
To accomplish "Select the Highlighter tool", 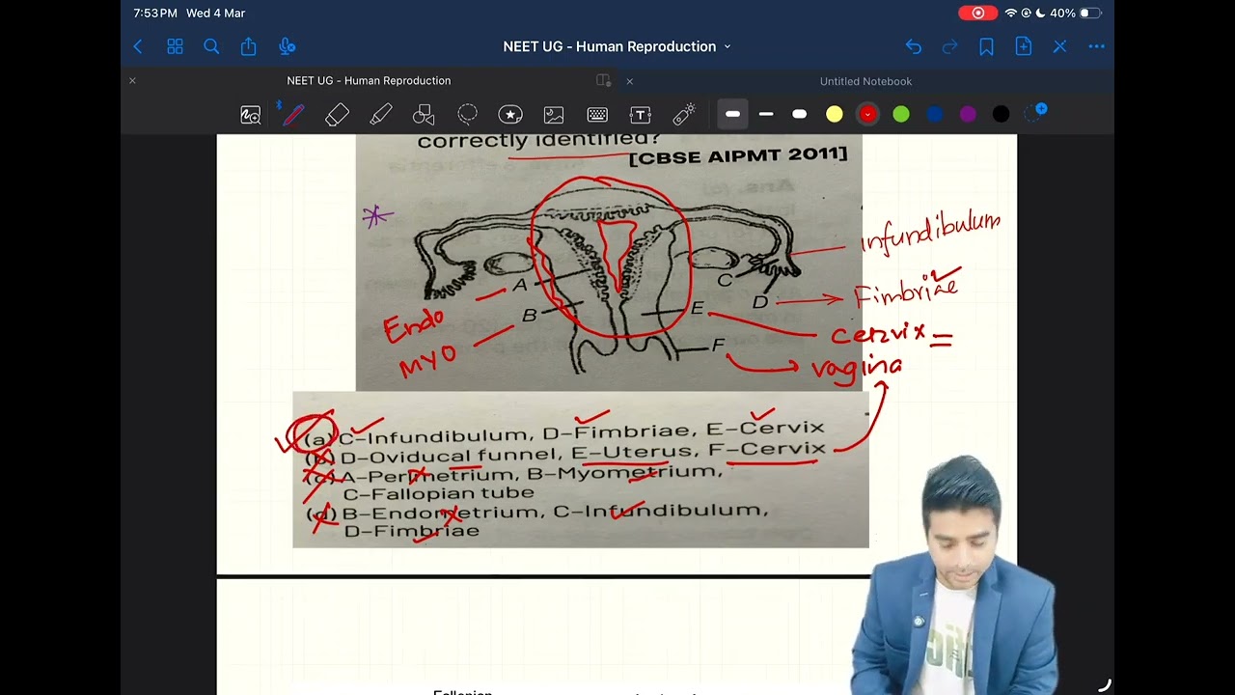I will (x=380, y=115).
